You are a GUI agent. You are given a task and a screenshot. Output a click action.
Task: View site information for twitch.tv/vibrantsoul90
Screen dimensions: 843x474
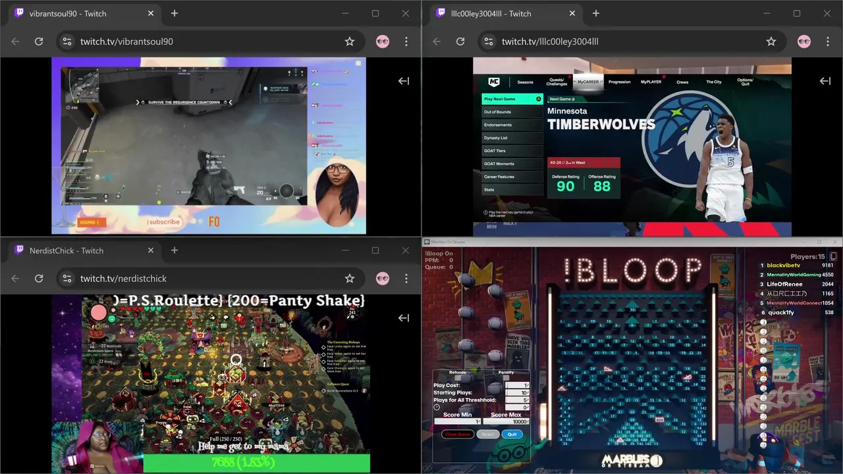(67, 41)
